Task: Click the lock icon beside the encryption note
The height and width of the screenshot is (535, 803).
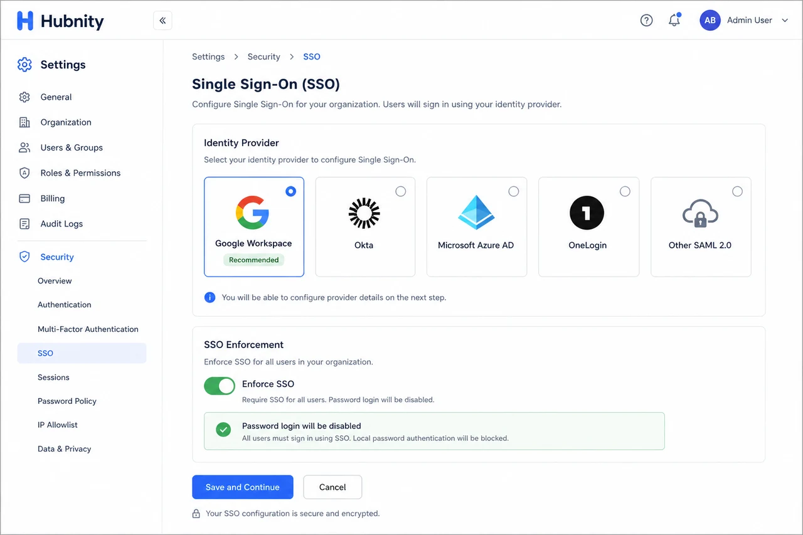Action: coord(196,514)
